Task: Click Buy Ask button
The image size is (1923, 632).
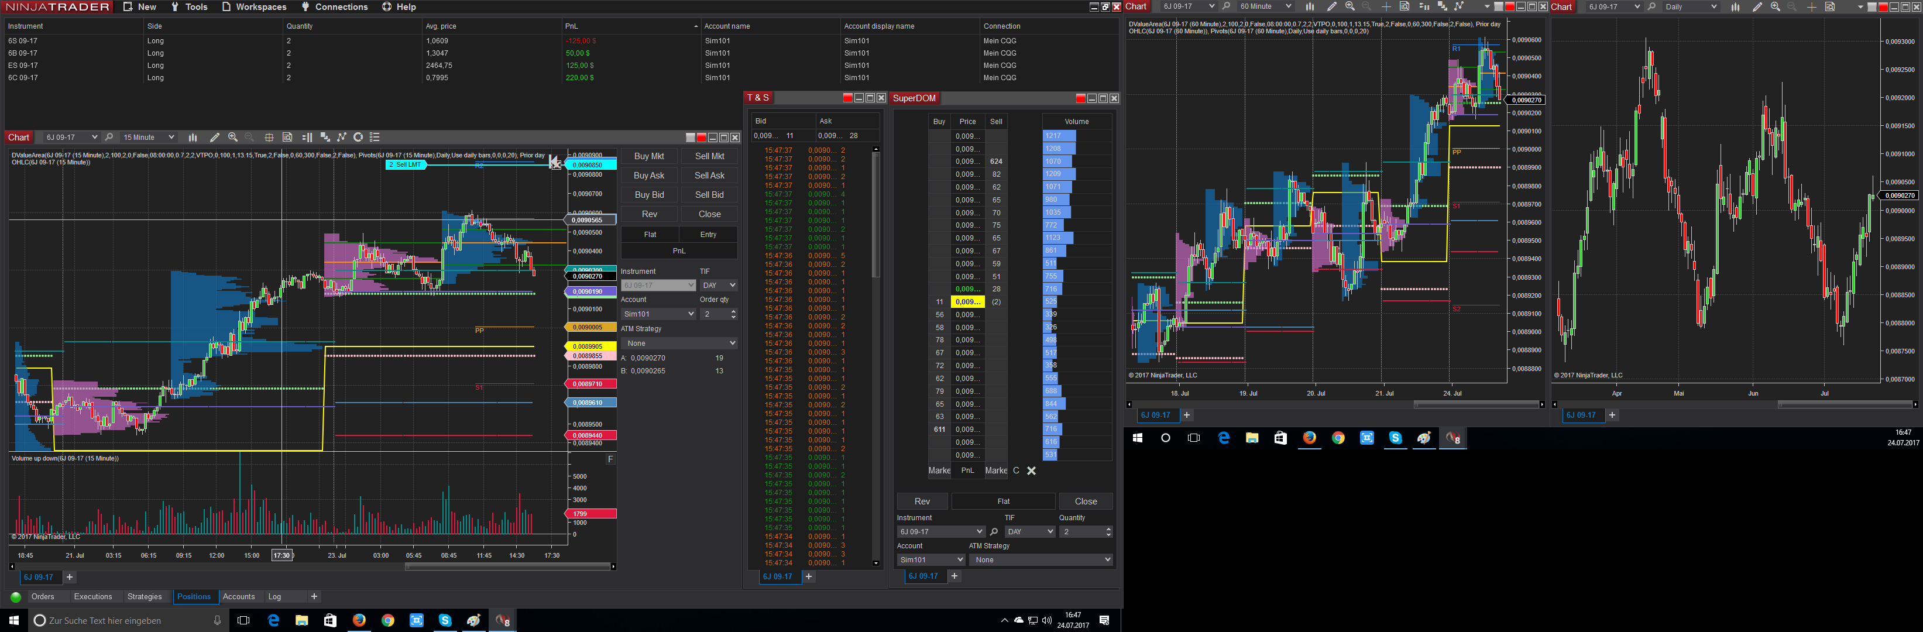Action: pyautogui.click(x=649, y=176)
